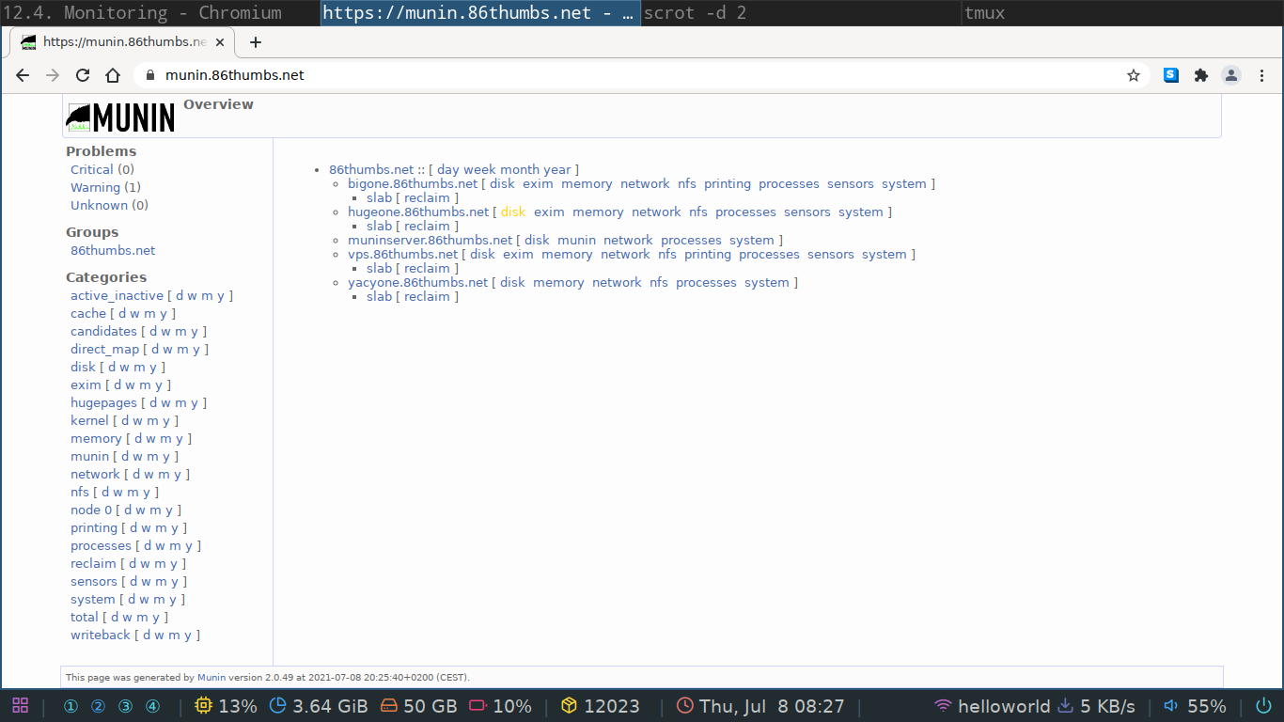Switch to workspace 1
Screen dimensions: 1284x722
tap(70, 706)
